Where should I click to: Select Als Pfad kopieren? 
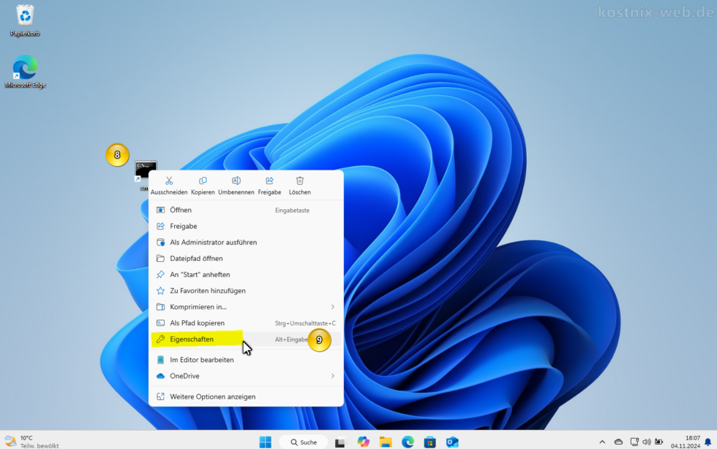[246, 322]
